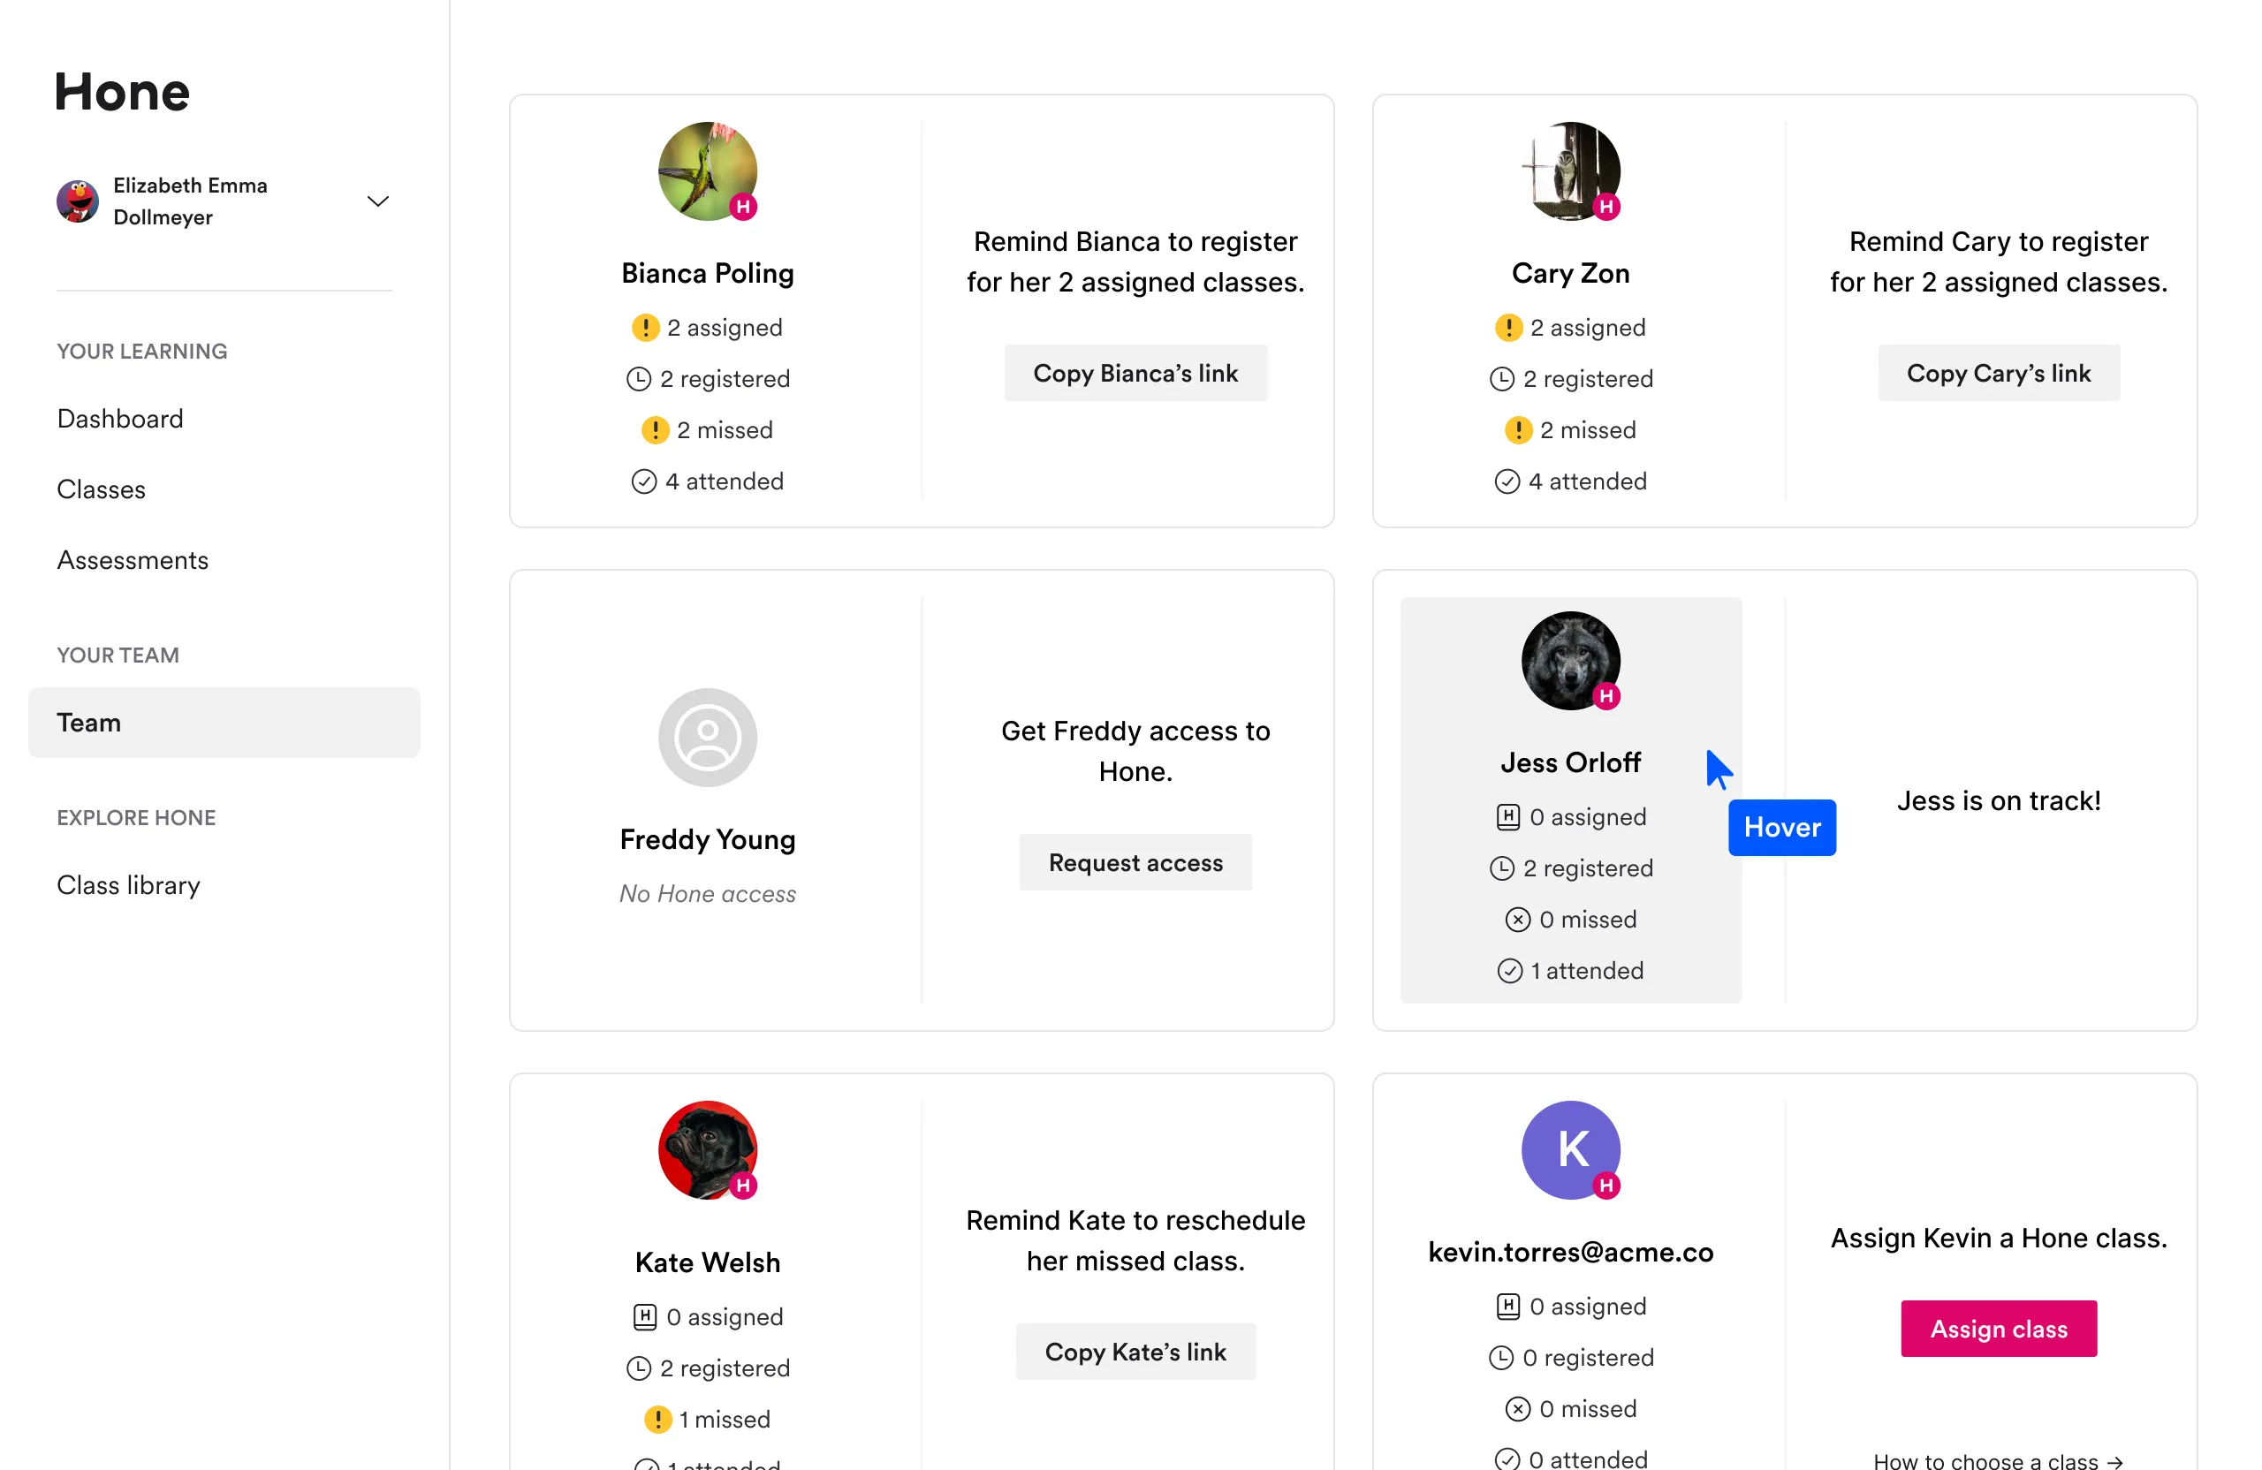
Task: Click the H badge on Bianca's avatar
Action: (x=743, y=206)
